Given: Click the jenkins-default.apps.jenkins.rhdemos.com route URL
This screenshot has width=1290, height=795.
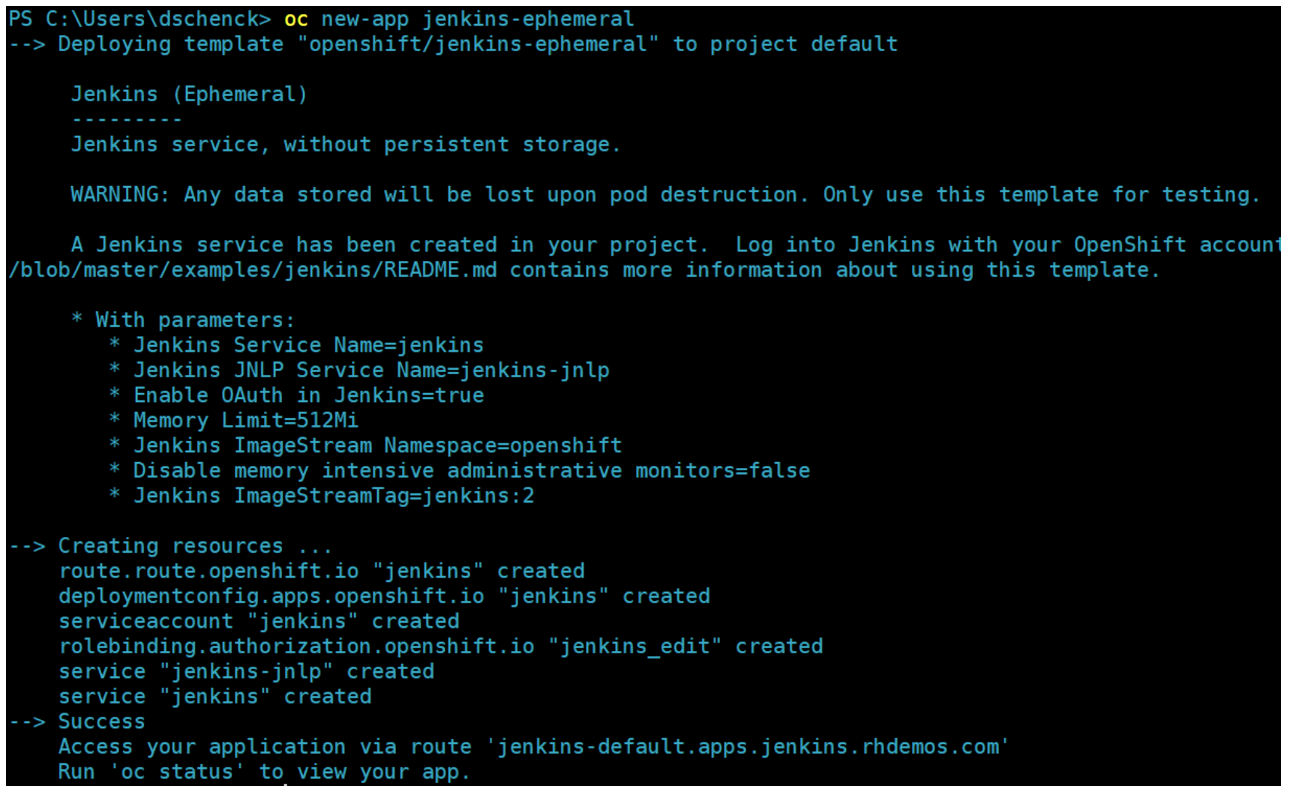Looking at the screenshot, I should click(748, 747).
